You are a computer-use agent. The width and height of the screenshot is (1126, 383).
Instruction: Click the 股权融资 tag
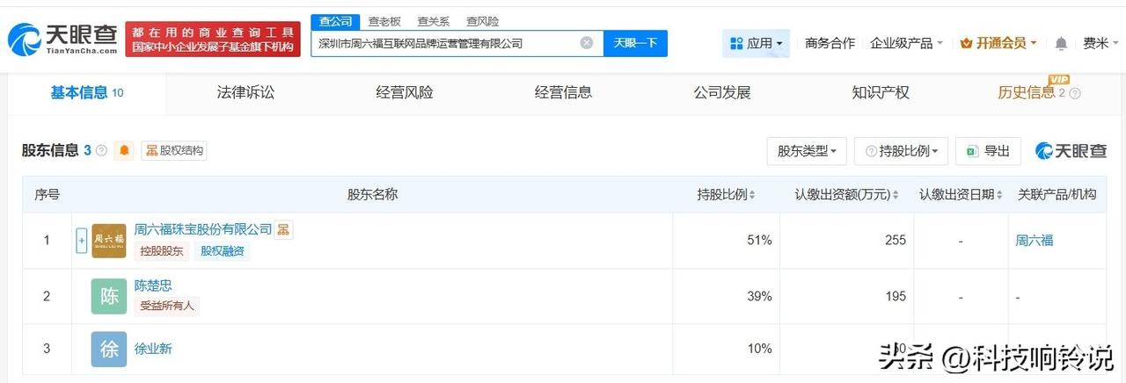[222, 251]
